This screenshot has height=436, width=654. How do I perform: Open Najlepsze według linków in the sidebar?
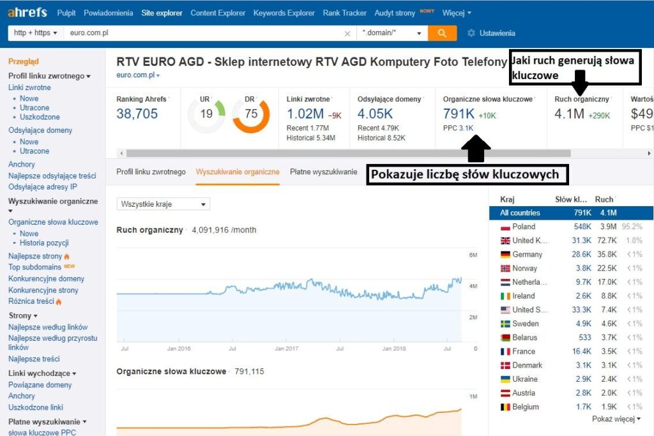click(x=48, y=327)
